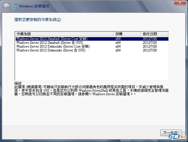The height and width of the screenshot is (142, 188).
Task: Select Windows Server 2012 Datacenter (Server Core 安裝)
Action: pos(92,46)
